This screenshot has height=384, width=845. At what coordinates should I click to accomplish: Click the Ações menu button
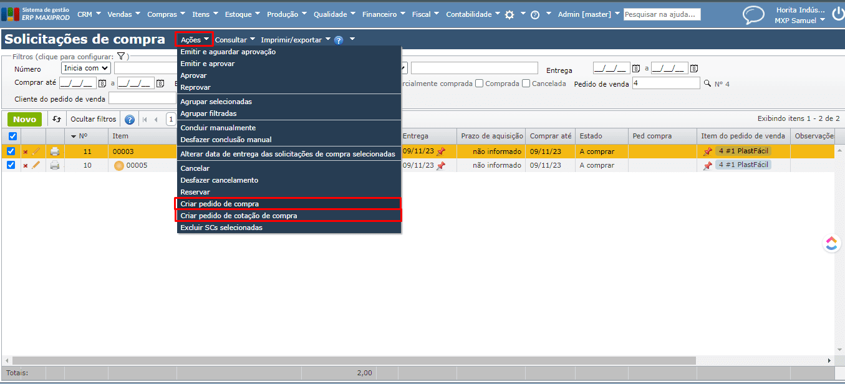pyautogui.click(x=195, y=39)
